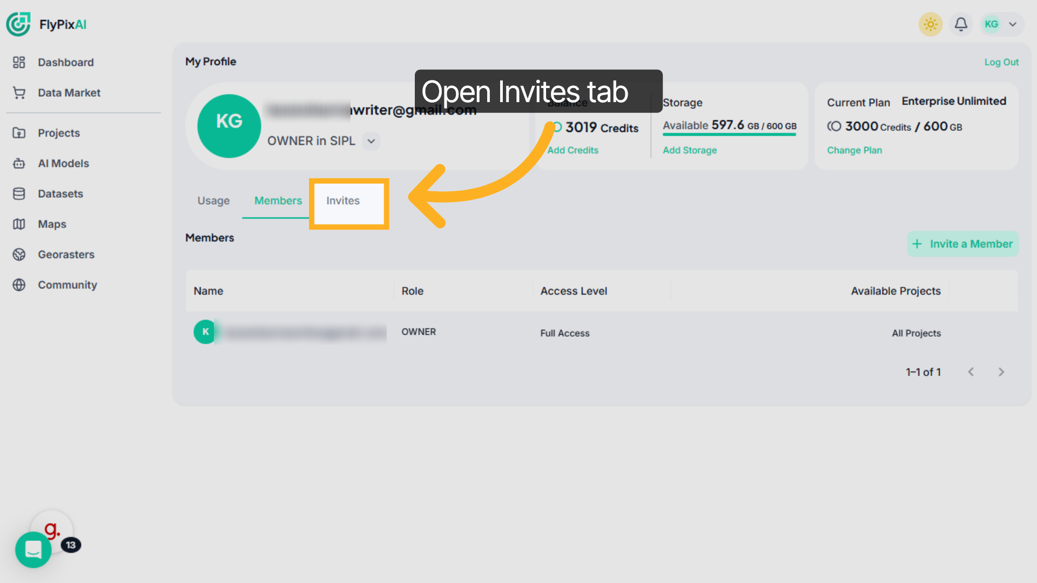The height and width of the screenshot is (583, 1037).
Task: Click the Projects folder icon
Action: tap(19, 133)
